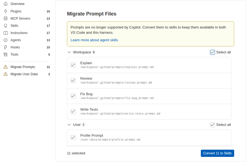Click Convert 11 to Skills button
This screenshot has height=166, width=250.
[217, 153]
